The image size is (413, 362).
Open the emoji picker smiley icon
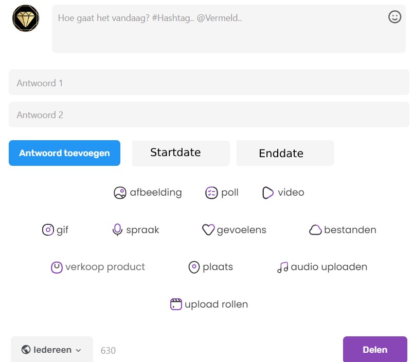click(x=394, y=17)
